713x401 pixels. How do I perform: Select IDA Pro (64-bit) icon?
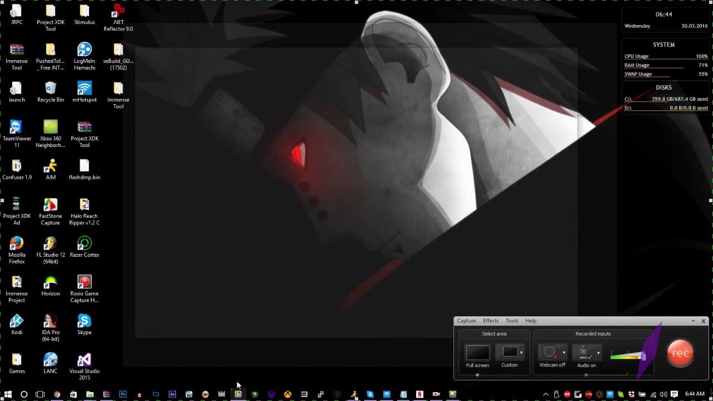51,328
